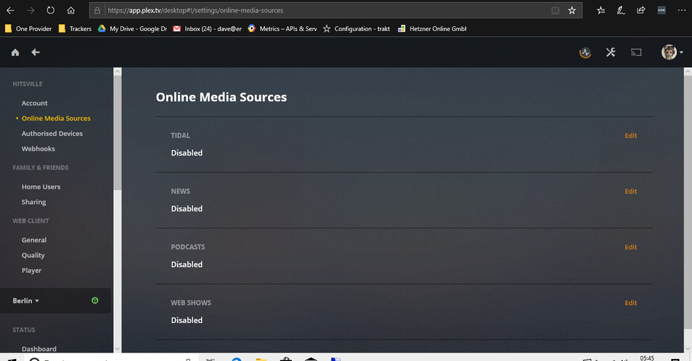Open browser settings and more ellipsis
The height and width of the screenshot is (361, 692).
point(681,10)
